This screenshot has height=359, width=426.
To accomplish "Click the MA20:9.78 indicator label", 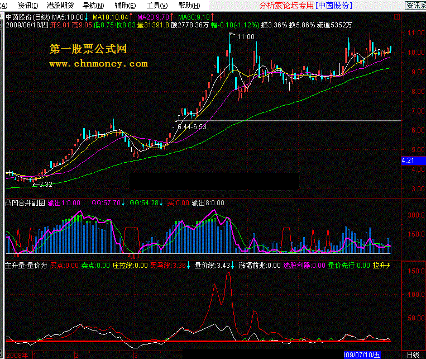I will tap(153, 17).
